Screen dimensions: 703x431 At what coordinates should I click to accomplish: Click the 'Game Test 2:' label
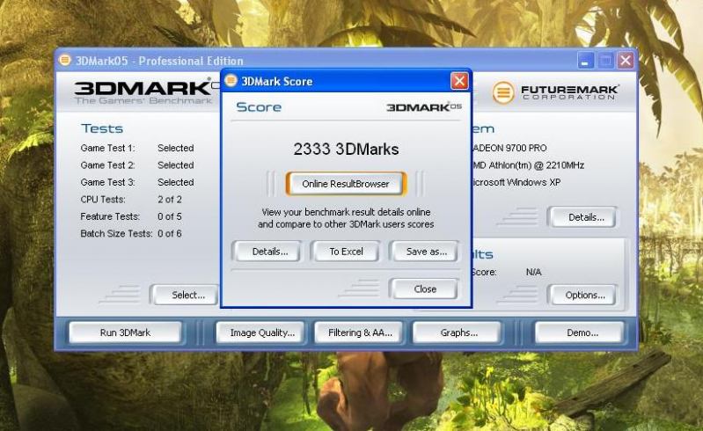[x=107, y=164]
